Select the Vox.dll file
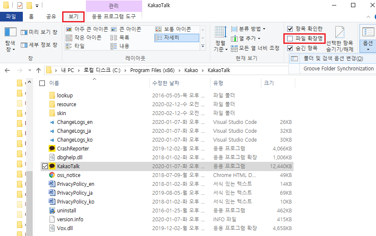 65,228
